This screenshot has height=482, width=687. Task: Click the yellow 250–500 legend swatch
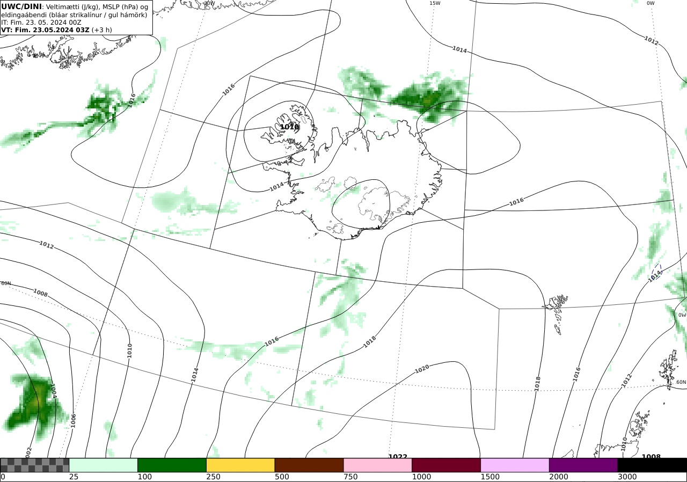(240, 465)
